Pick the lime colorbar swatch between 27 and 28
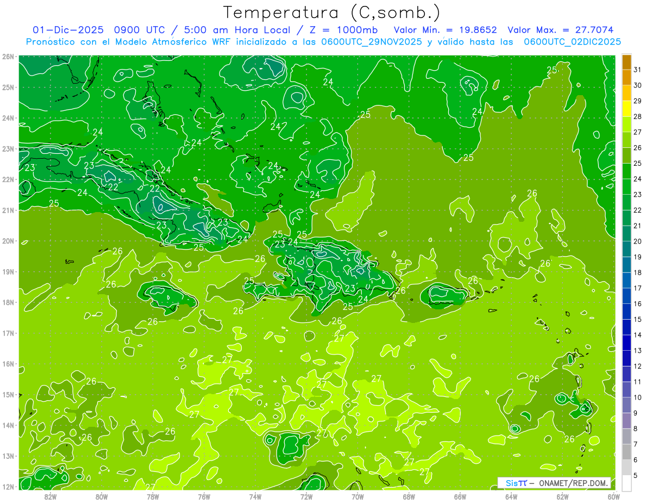This screenshot has height=504, width=652. (x=626, y=125)
